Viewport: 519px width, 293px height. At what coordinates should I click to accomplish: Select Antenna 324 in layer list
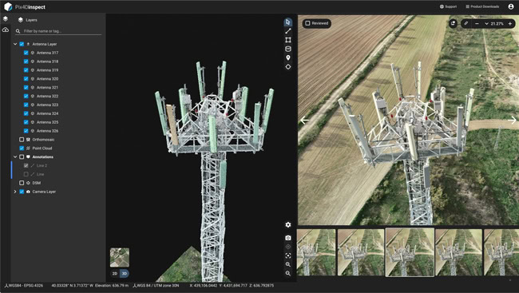pos(47,113)
